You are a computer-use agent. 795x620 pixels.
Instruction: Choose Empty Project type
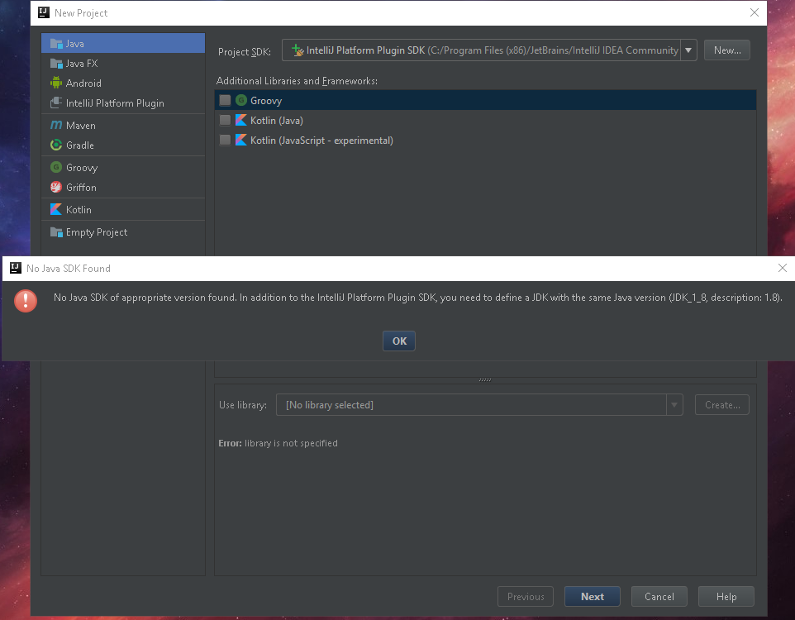pyautogui.click(x=123, y=231)
